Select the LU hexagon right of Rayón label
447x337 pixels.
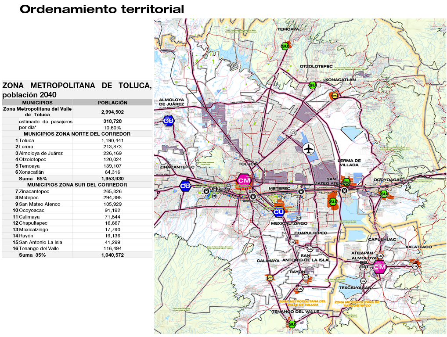pyautogui.click(x=306, y=277)
